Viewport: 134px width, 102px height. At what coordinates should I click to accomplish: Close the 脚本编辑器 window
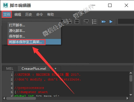click(x=126, y=5)
